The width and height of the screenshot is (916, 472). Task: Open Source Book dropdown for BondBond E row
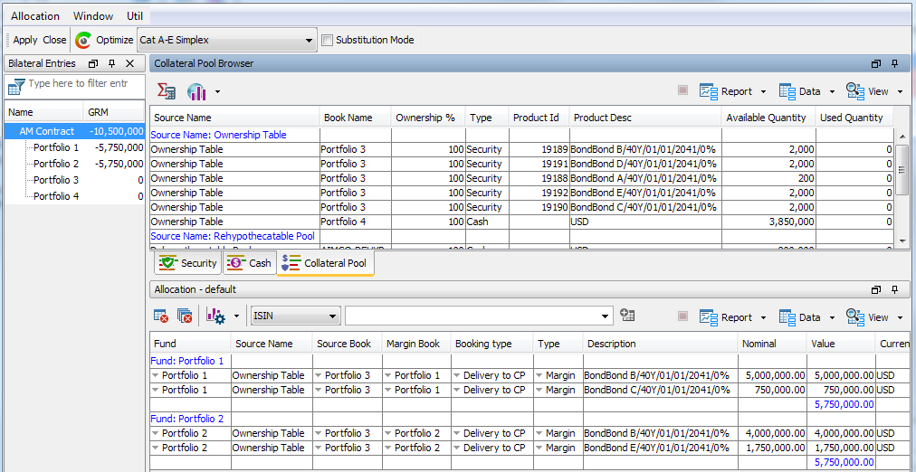coord(319,448)
